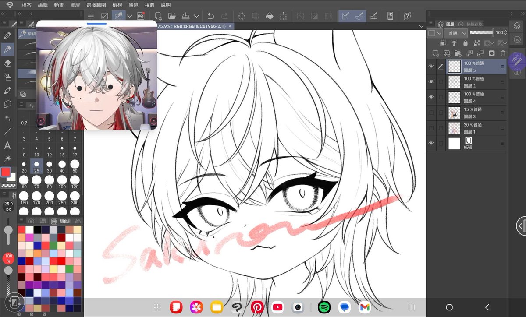Open palette color dropdown in layer panel
526x317 pixels.
point(435,33)
